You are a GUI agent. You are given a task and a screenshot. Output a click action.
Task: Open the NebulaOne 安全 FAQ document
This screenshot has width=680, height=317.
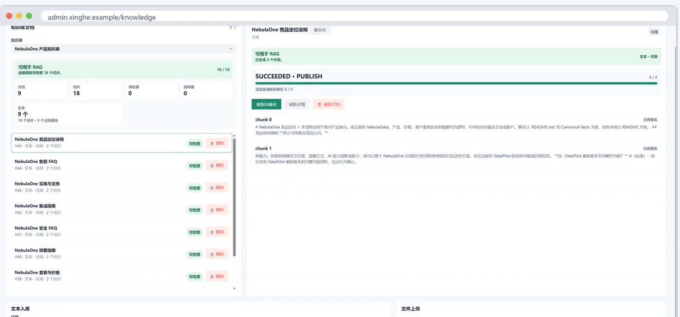click(x=121, y=232)
